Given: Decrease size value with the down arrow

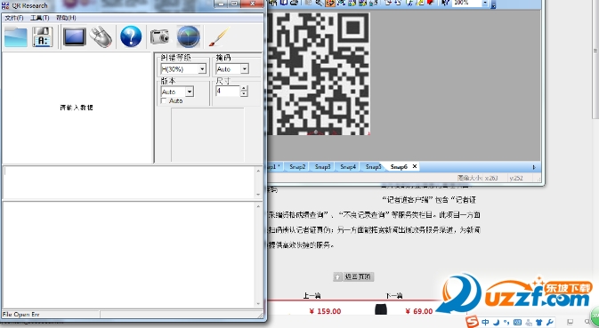Looking at the screenshot, I should click(x=244, y=94).
